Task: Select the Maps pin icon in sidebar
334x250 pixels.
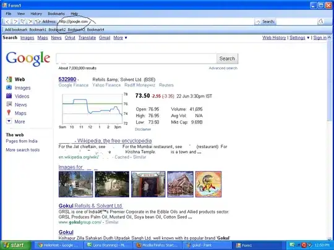Action: (x=9, y=113)
